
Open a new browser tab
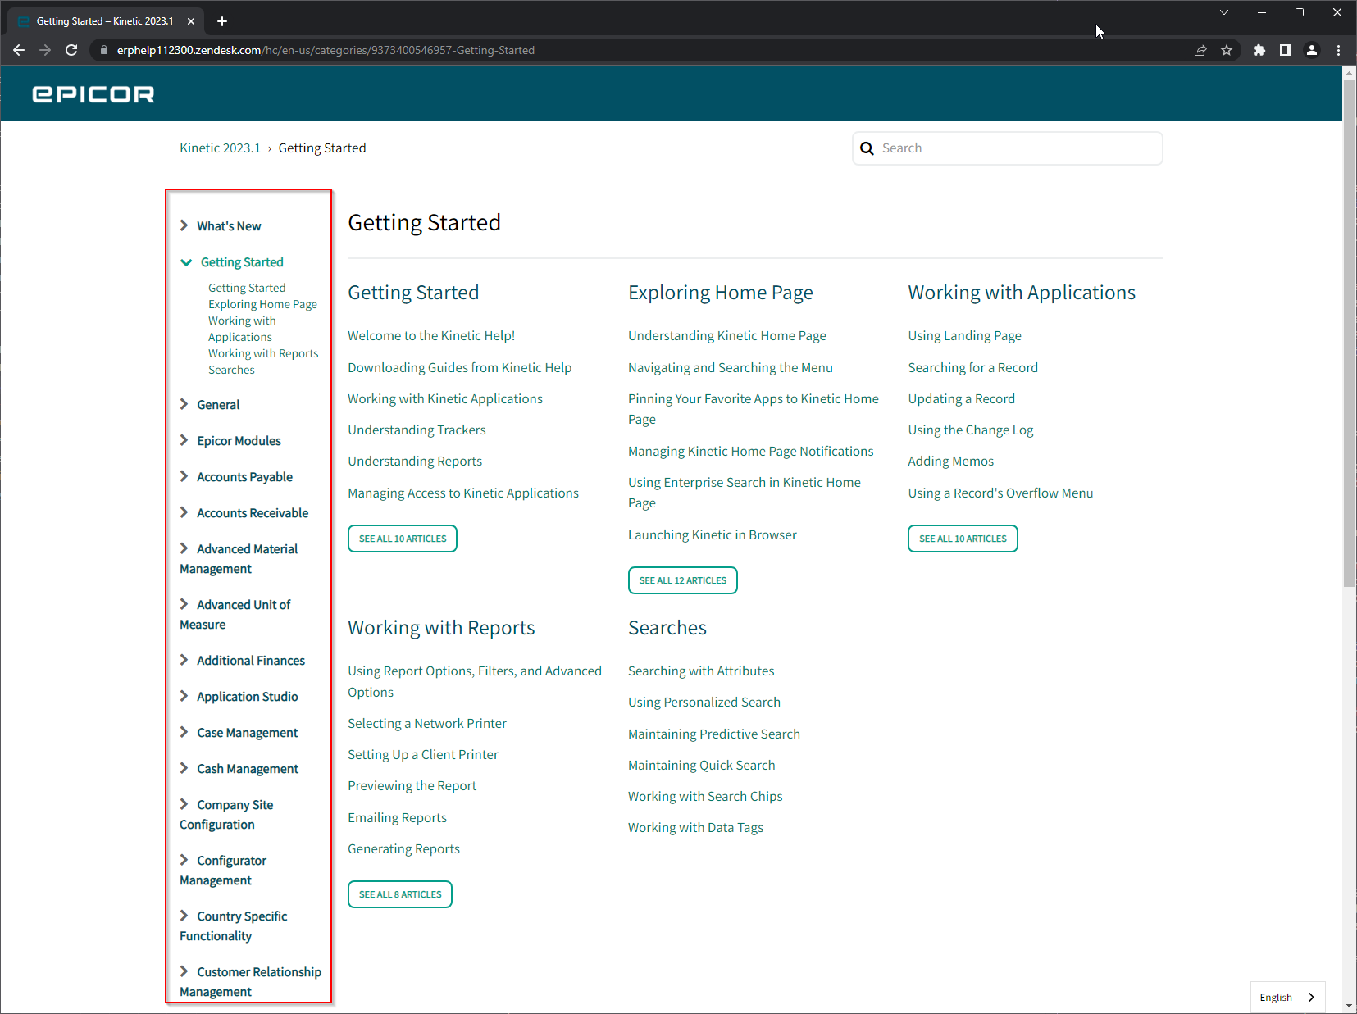pos(222,21)
